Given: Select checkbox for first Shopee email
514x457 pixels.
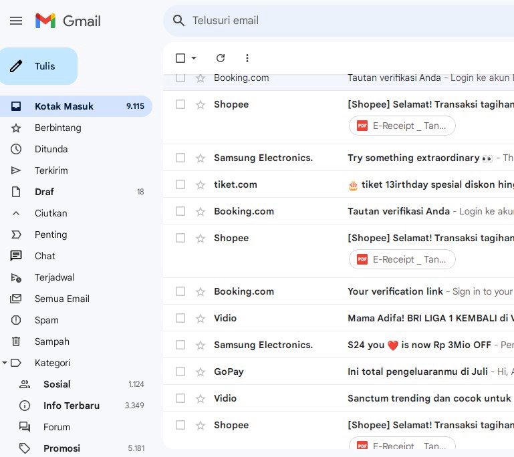Looking at the screenshot, I should click(x=180, y=104).
